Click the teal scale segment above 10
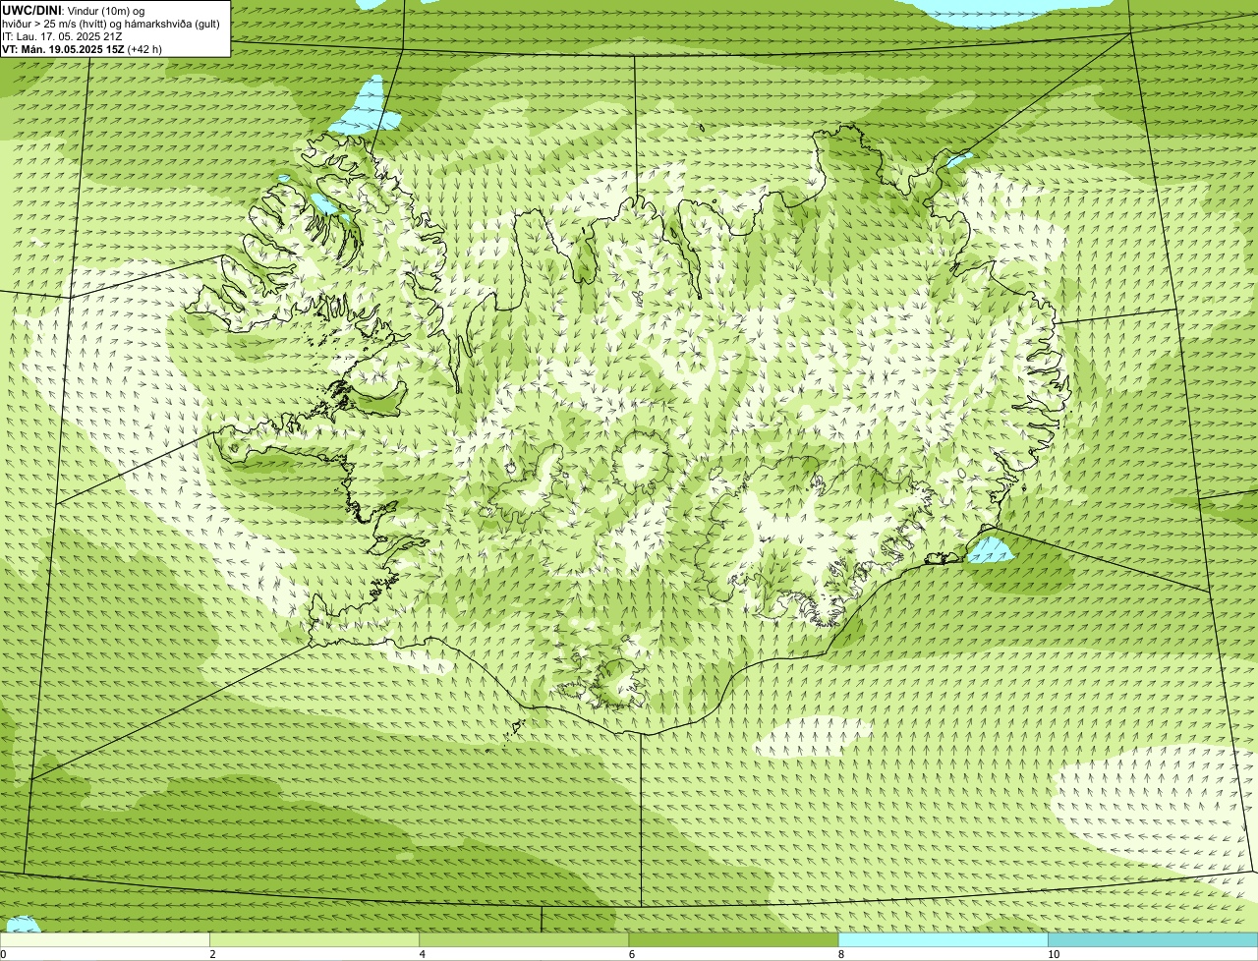1258x961 pixels. click(x=1153, y=940)
